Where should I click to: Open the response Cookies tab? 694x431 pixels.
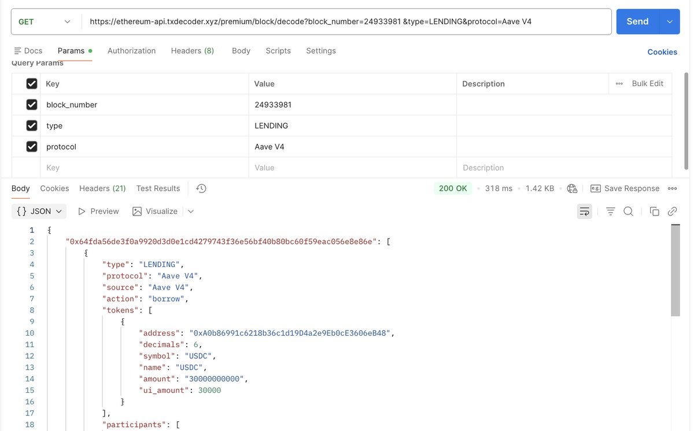click(54, 188)
